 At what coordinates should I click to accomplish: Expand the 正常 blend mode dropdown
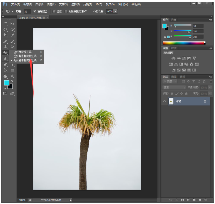pyautogui.click(x=174, y=88)
